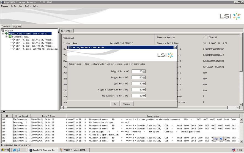
Task: Cancel the Set Adjustable Task Rates dialog
Action: tap(127, 104)
